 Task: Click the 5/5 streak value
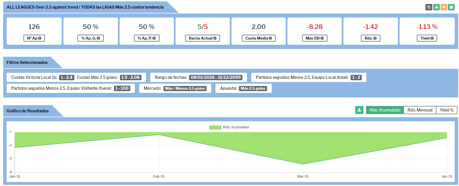(203, 27)
